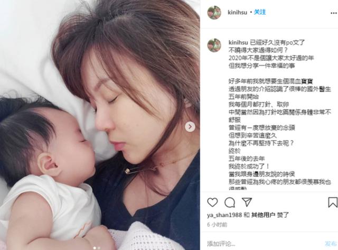Like the post with the heart icon
The height and width of the screenshot is (250, 338).
[x=212, y=202]
